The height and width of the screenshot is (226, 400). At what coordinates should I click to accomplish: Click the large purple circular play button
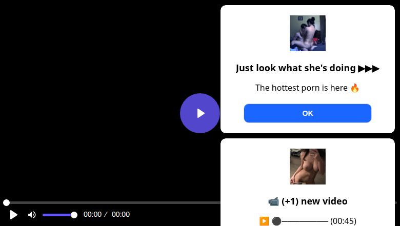coord(200,113)
